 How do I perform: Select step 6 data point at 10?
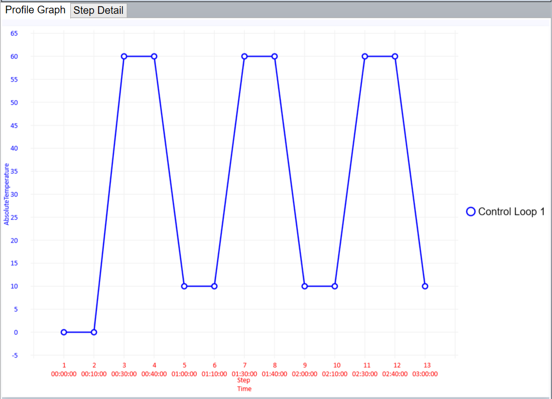coord(215,286)
